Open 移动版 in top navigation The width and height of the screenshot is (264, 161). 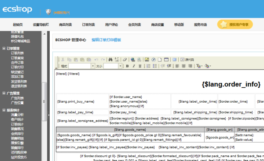point(179,25)
